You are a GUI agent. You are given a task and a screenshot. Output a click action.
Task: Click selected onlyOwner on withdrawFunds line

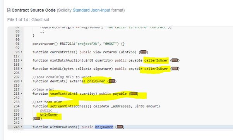[x=104, y=127]
